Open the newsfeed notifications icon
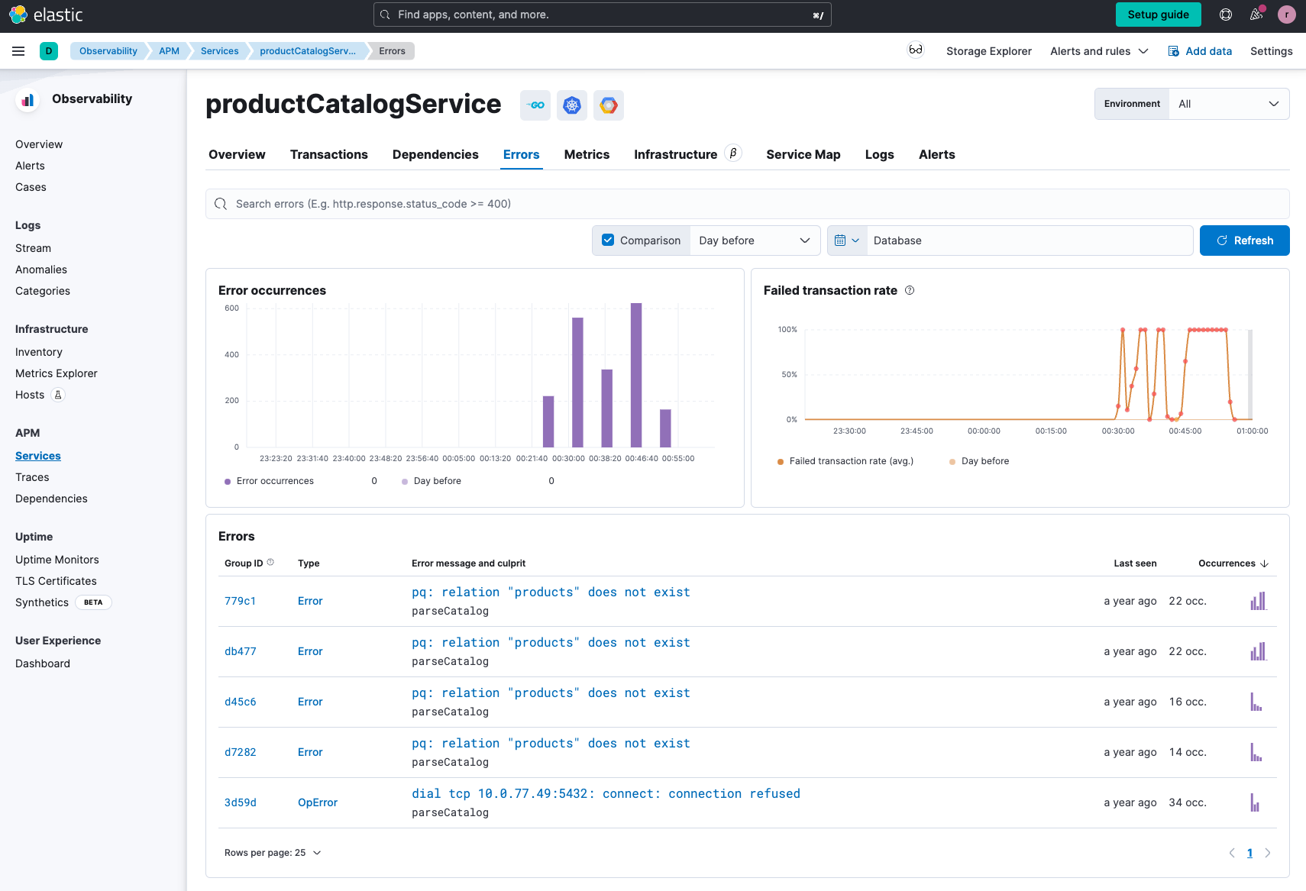Screen dimensions: 1306x891 1256,15
